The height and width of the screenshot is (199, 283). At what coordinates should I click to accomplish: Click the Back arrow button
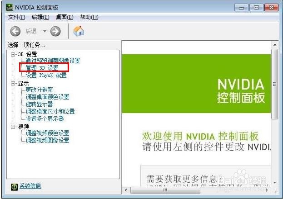point(15,31)
